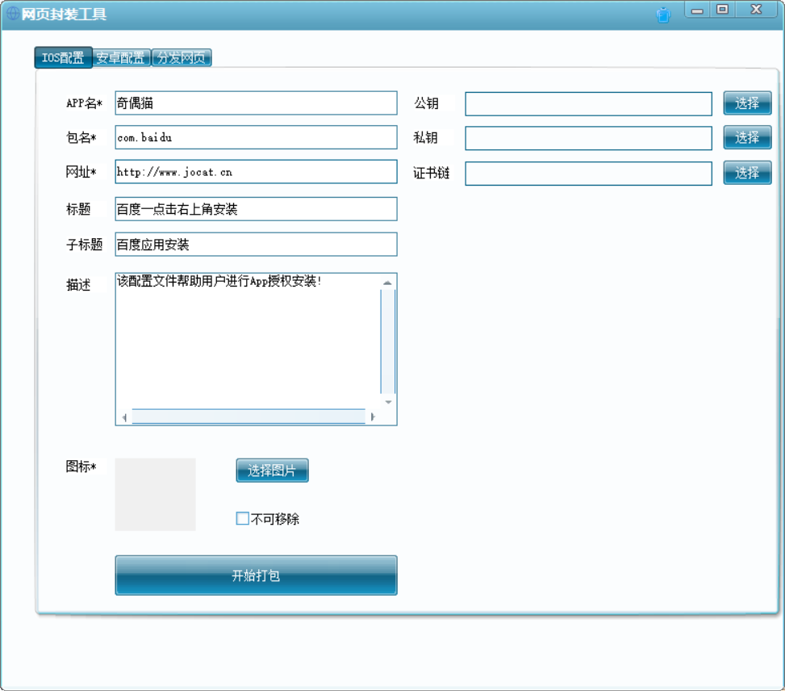Click description box scroll up arrow
This screenshot has height=691, width=785.
pos(387,283)
